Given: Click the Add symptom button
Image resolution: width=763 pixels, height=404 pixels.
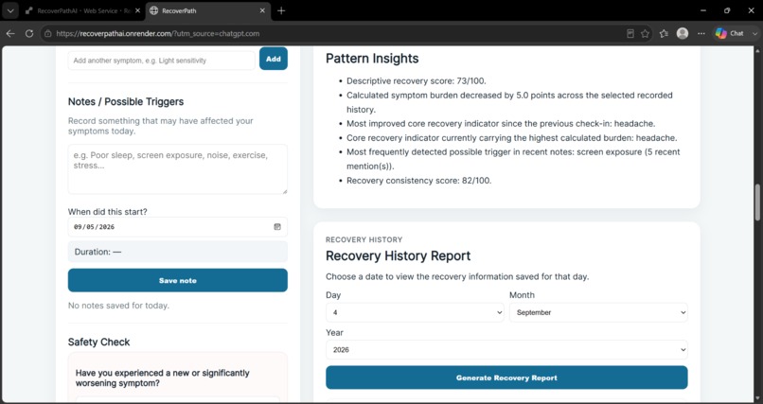Looking at the screenshot, I should [274, 59].
